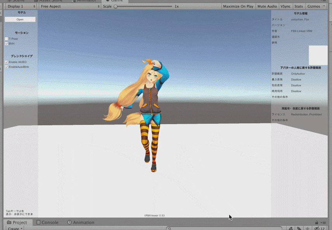This screenshot has width=332, height=230.
Task: Click Disallow next to 商用利用
Action: pos(296,91)
